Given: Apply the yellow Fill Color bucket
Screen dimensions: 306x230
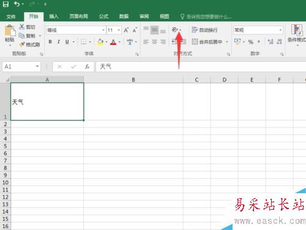Looking at the screenshot, I should (100, 42).
